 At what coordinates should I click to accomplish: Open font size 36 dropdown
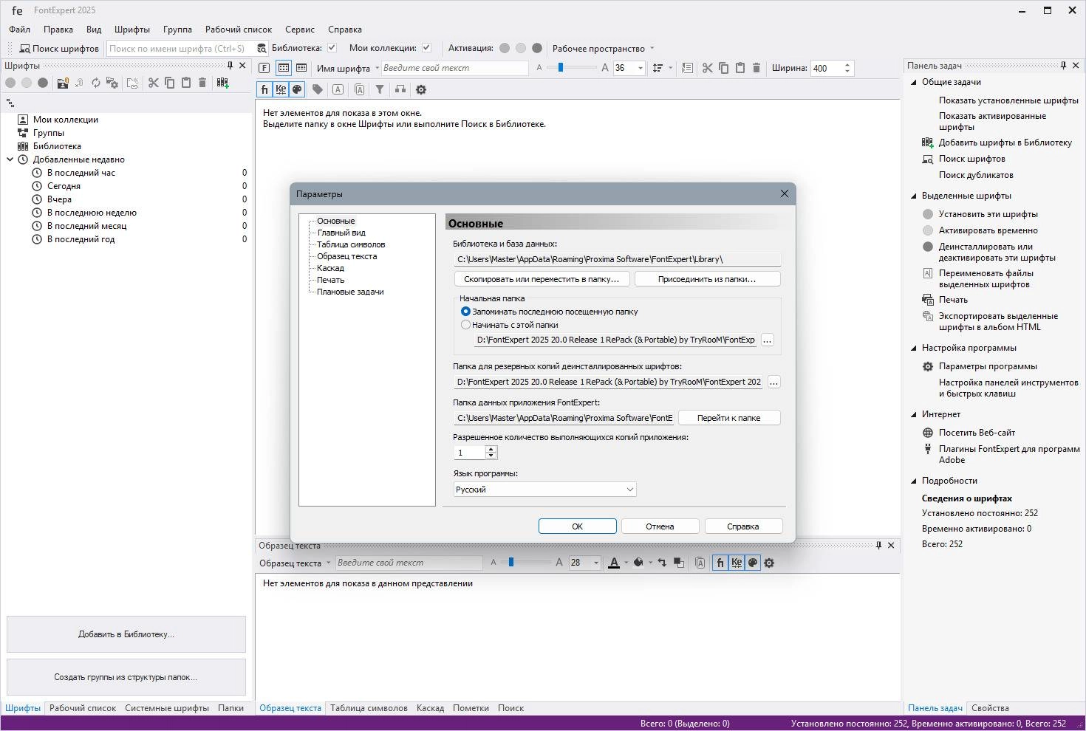point(640,68)
